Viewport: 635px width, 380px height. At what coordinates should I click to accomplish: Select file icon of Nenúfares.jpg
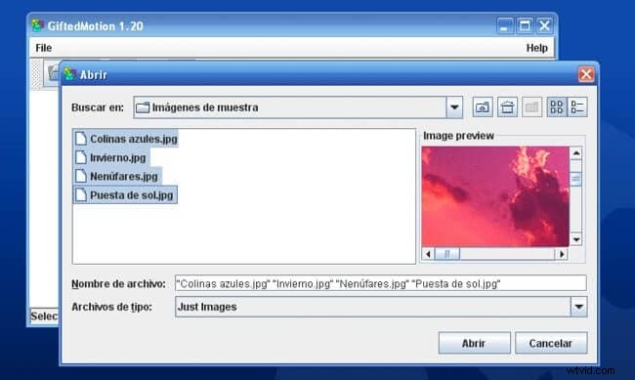81,176
